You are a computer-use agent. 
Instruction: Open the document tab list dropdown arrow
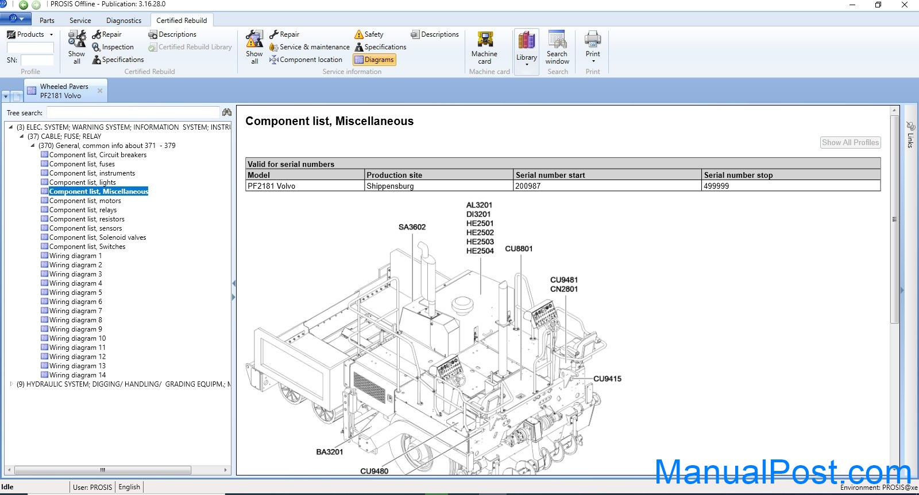pyautogui.click(x=6, y=96)
